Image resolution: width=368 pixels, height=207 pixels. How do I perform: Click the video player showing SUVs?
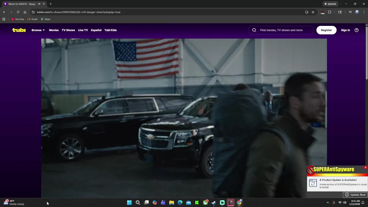coord(184,118)
